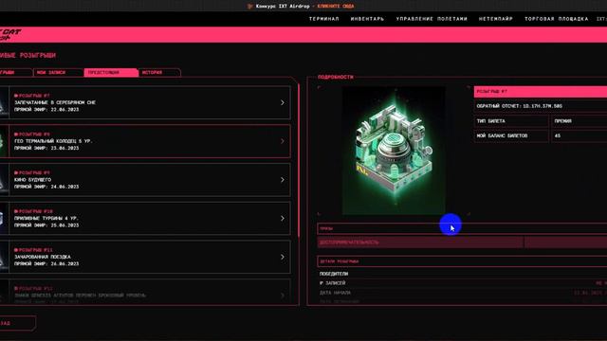Select НЕТЕМПАЙР in the navigation bar
Viewport: 607px width, 341px height.
pyautogui.click(x=495, y=19)
